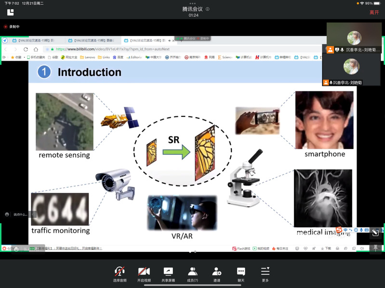Tap the invite participant icon

pos(217,272)
